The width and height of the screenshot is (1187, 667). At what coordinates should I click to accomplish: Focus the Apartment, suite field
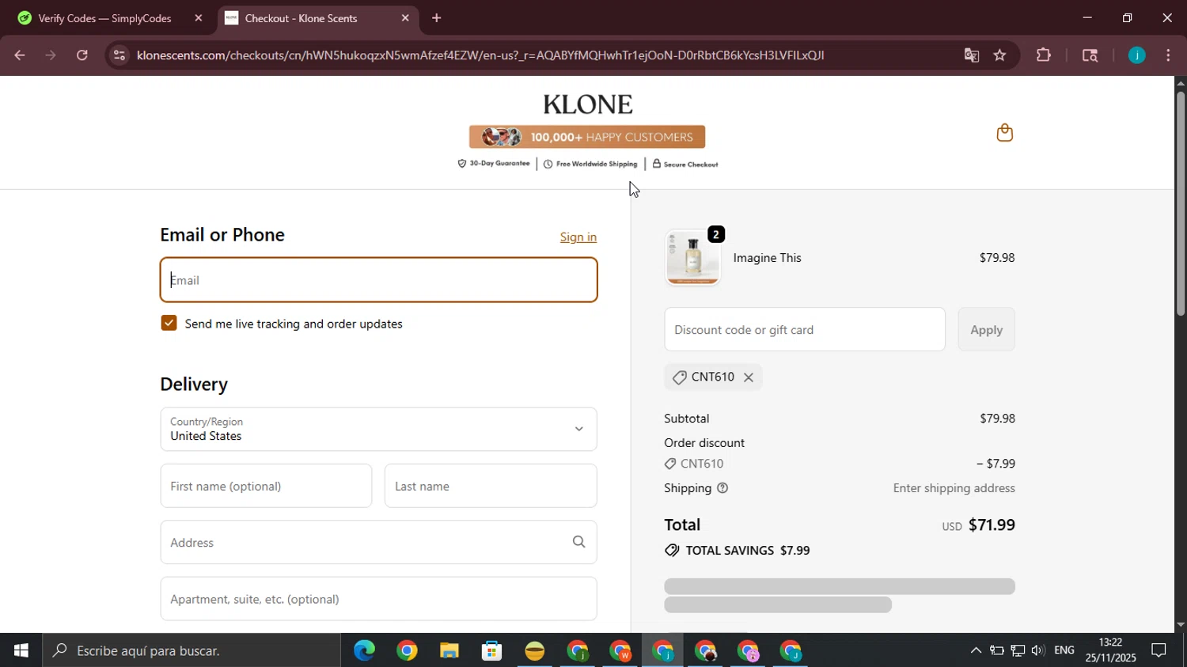(378, 599)
